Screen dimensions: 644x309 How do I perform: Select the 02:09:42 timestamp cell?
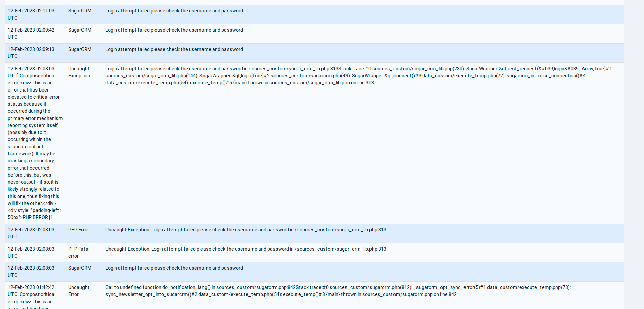click(x=31, y=33)
